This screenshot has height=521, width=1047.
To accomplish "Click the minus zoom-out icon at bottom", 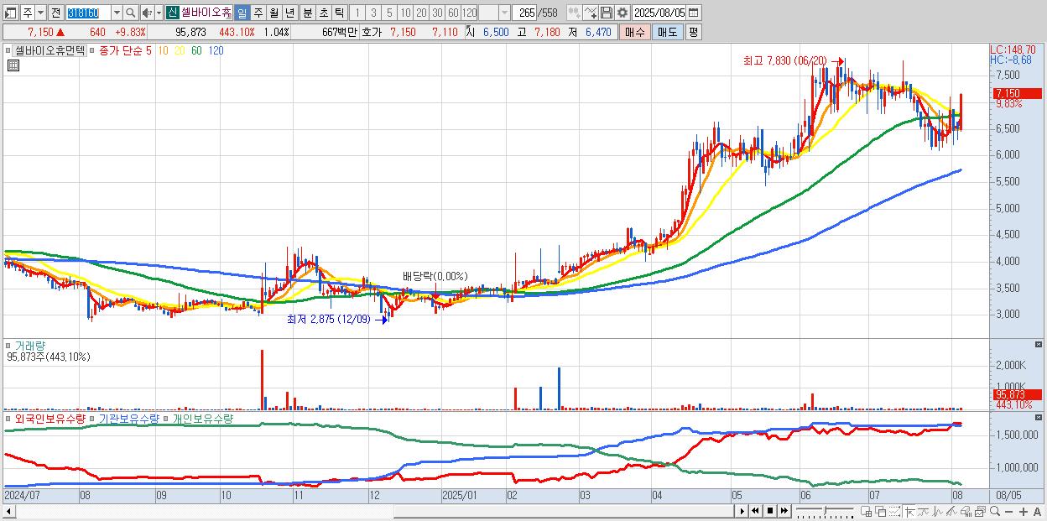I will (1008, 512).
